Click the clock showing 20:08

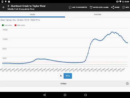(x=127, y=2)
